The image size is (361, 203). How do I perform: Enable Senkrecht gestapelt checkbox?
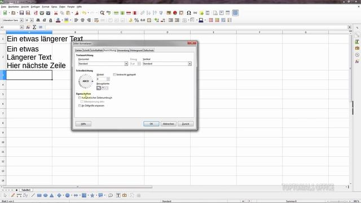115,74
